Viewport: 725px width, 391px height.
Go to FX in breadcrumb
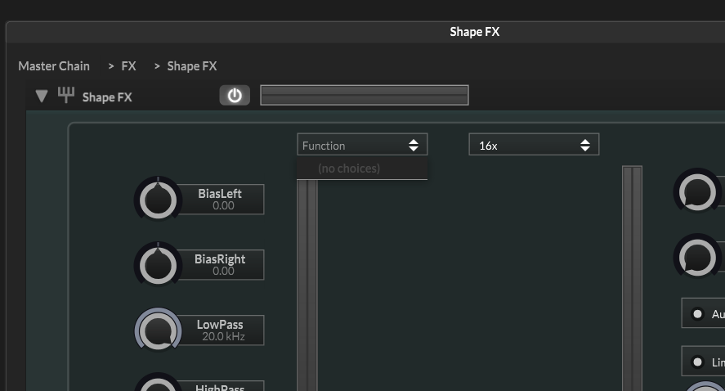pyautogui.click(x=128, y=66)
